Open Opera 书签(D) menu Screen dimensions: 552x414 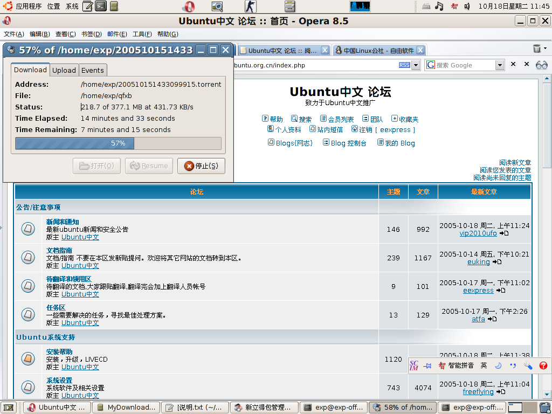tap(92, 34)
